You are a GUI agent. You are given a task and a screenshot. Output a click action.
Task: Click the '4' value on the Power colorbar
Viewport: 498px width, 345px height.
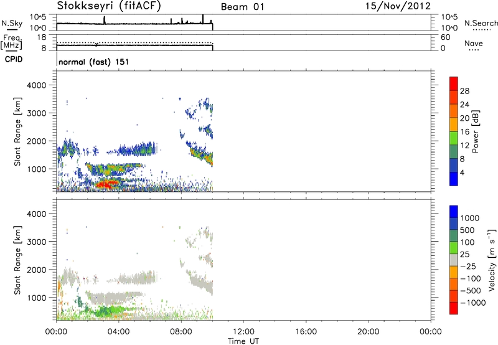point(463,173)
